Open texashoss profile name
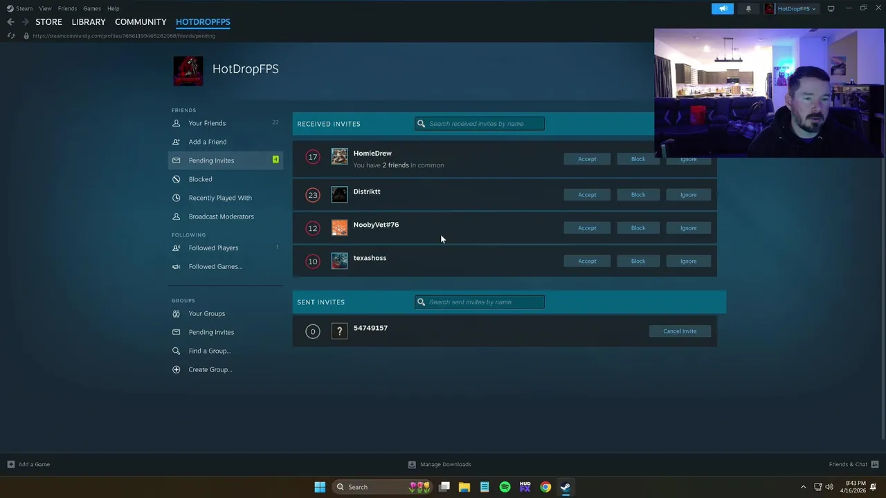 370,258
